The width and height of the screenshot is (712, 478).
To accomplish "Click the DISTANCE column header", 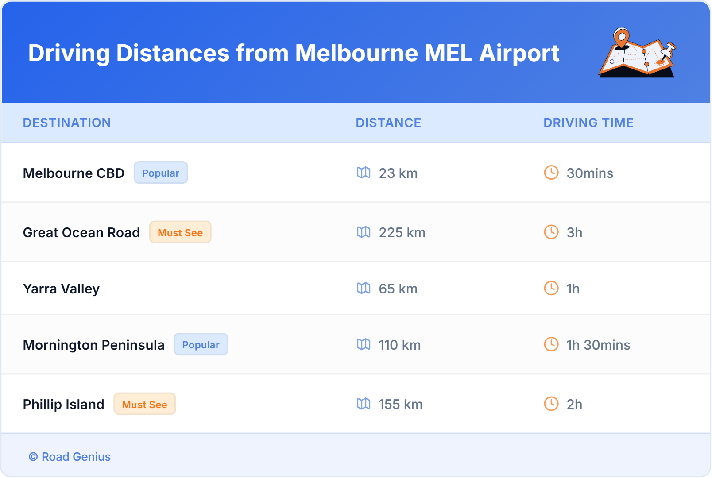I will [388, 123].
